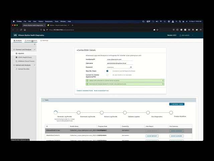214x161 pixels.
Task: Click the REFRESH TASKS button
Action: tap(177, 104)
